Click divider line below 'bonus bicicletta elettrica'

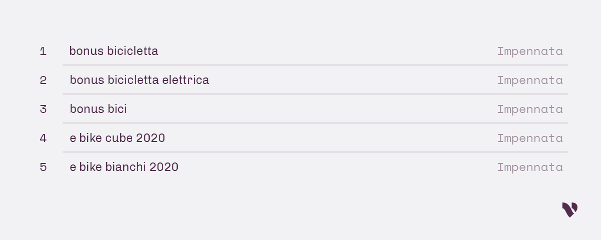coord(315,94)
